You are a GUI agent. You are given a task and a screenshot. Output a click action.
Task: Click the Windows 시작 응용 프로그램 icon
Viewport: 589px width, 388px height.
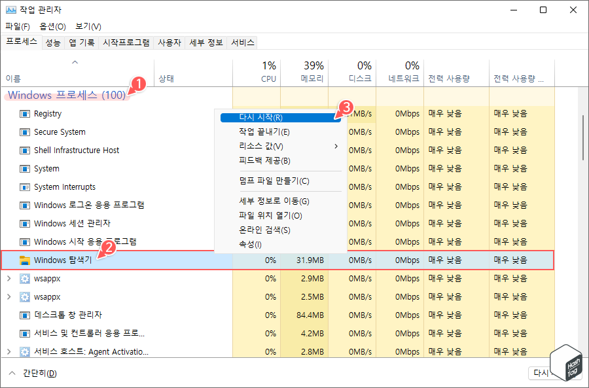tap(24, 242)
